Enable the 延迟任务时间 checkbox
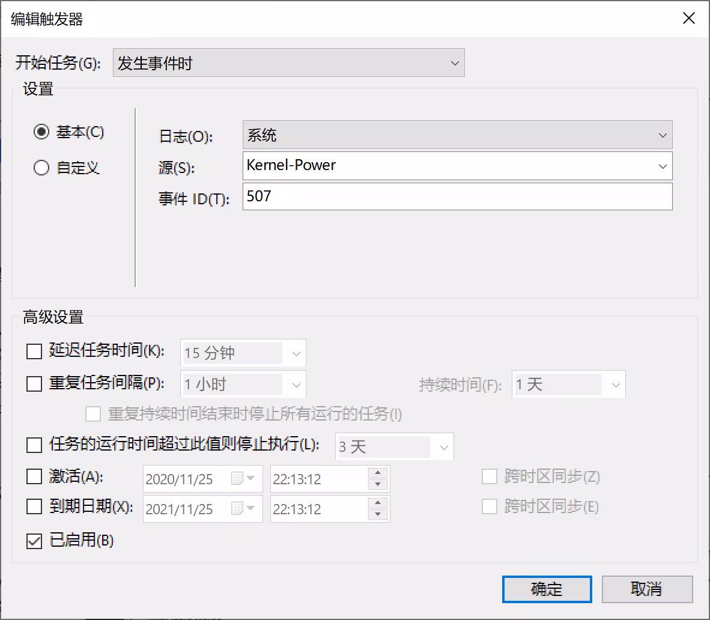The width and height of the screenshot is (710, 620). 34,351
